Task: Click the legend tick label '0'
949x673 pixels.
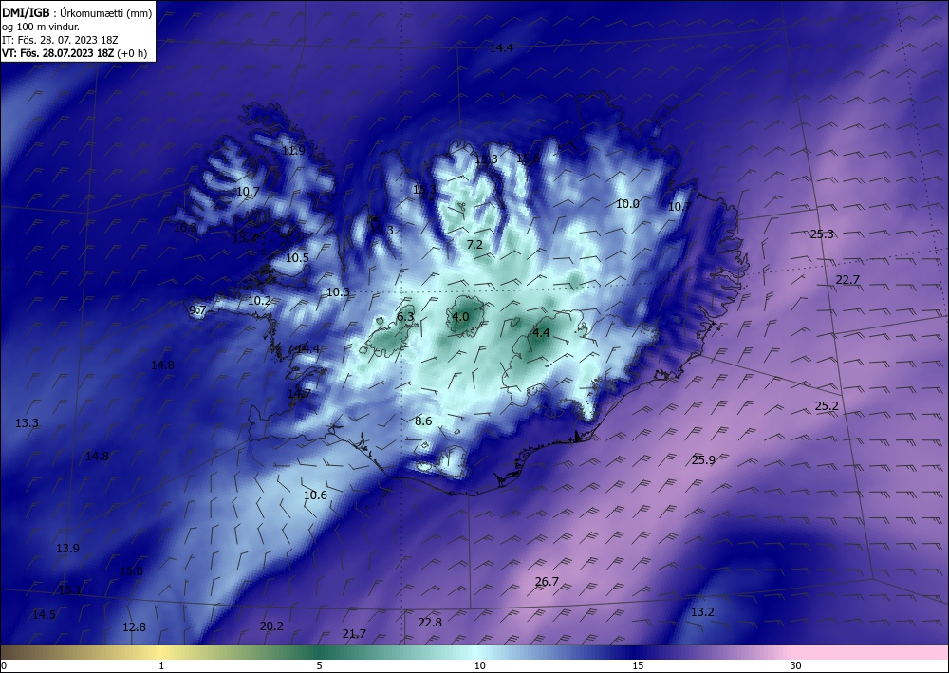Action: pyautogui.click(x=4, y=665)
